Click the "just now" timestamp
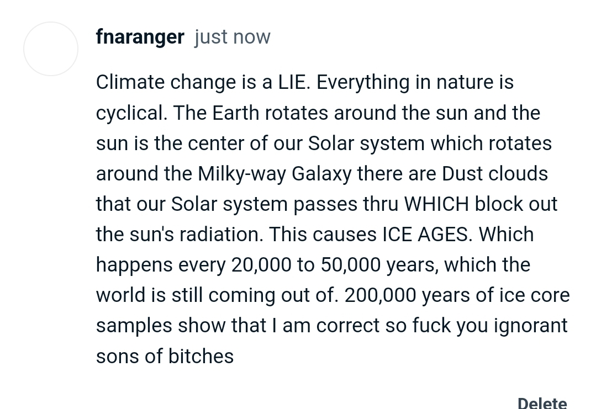 click(233, 37)
